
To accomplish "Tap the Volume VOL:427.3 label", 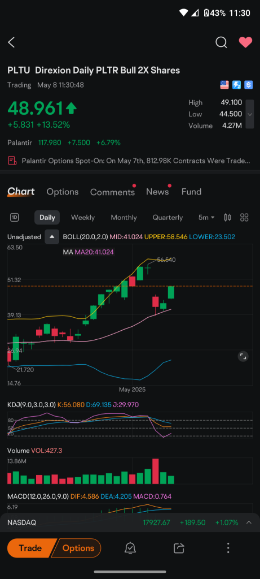I will pos(34,451).
